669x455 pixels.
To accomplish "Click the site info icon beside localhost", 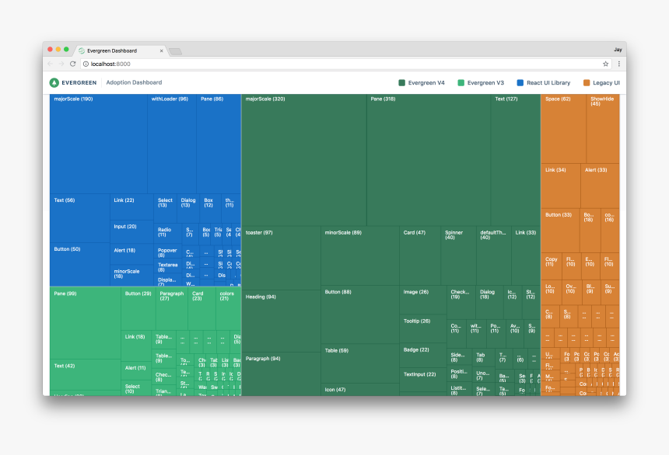I will coord(86,64).
